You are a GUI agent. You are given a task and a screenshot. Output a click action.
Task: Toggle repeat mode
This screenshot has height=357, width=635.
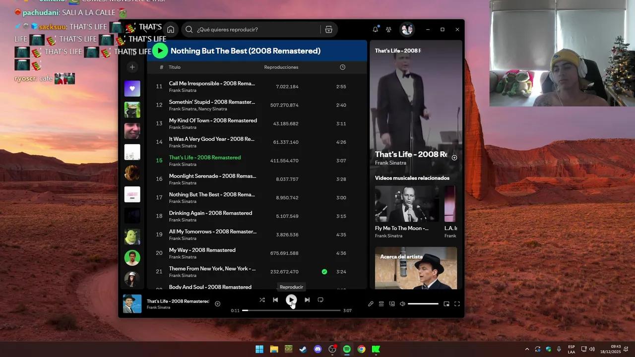coord(320,299)
